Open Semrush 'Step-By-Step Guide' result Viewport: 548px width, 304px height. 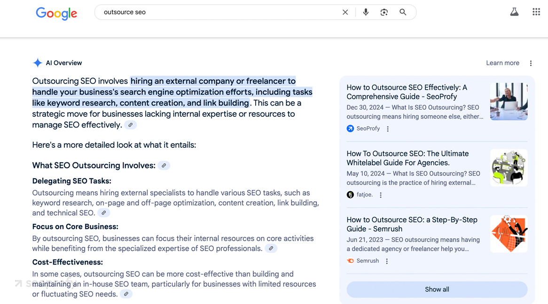(x=412, y=224)
